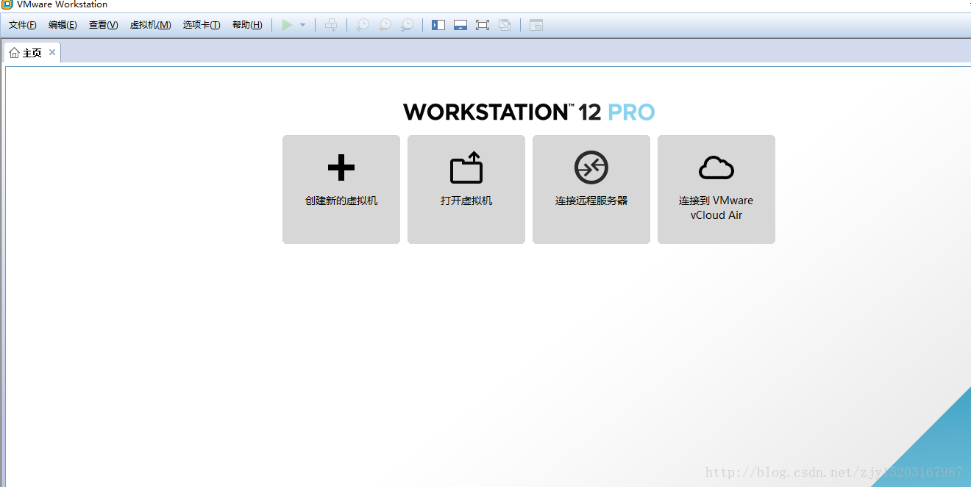971x487 pixels.
Task: Open the 查看(V) menu
Action: (x=104, y=25)
